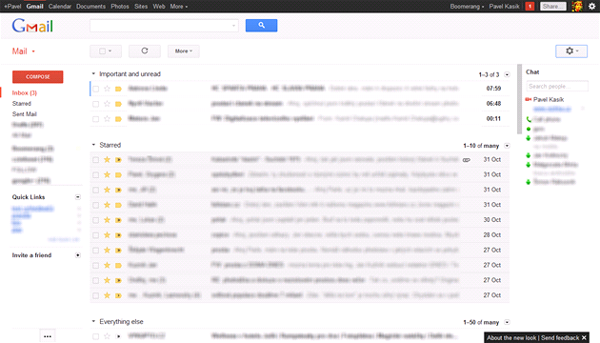Click the Share... button in the top bar
600x343 pixels.
pyautogui.click(x=553, y=6)
